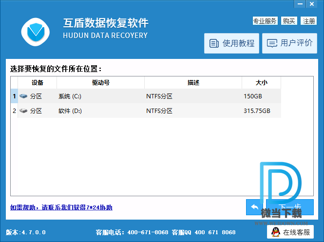Select drive icon for 系统 (C:)
Screen dimensions: 324x242
click(x=23, y=96)
